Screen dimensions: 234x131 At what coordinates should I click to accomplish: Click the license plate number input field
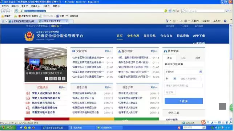tap(190, 78)
